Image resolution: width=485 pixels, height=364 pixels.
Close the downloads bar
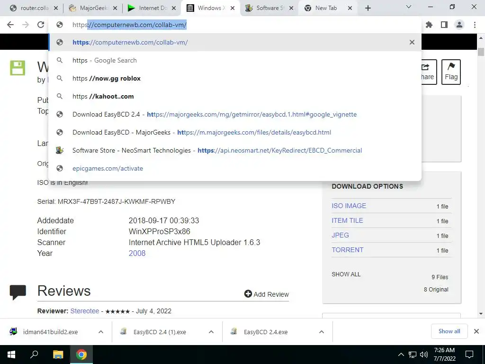[x=476, y=331]
